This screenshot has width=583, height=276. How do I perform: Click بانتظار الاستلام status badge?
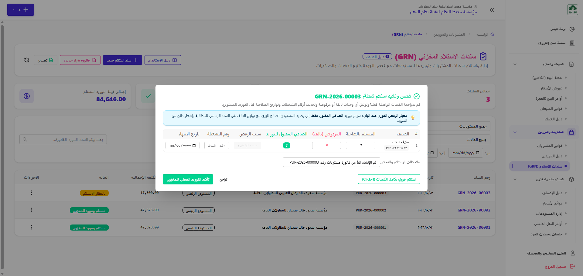[94, 193]
